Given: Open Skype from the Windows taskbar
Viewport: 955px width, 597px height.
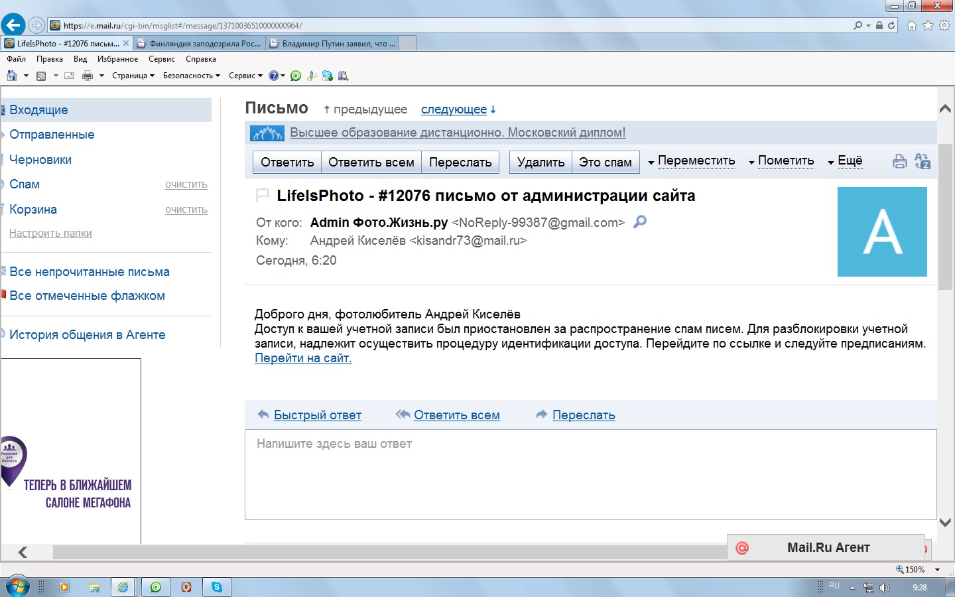Looking at the screenshot, I should [217, 587].
